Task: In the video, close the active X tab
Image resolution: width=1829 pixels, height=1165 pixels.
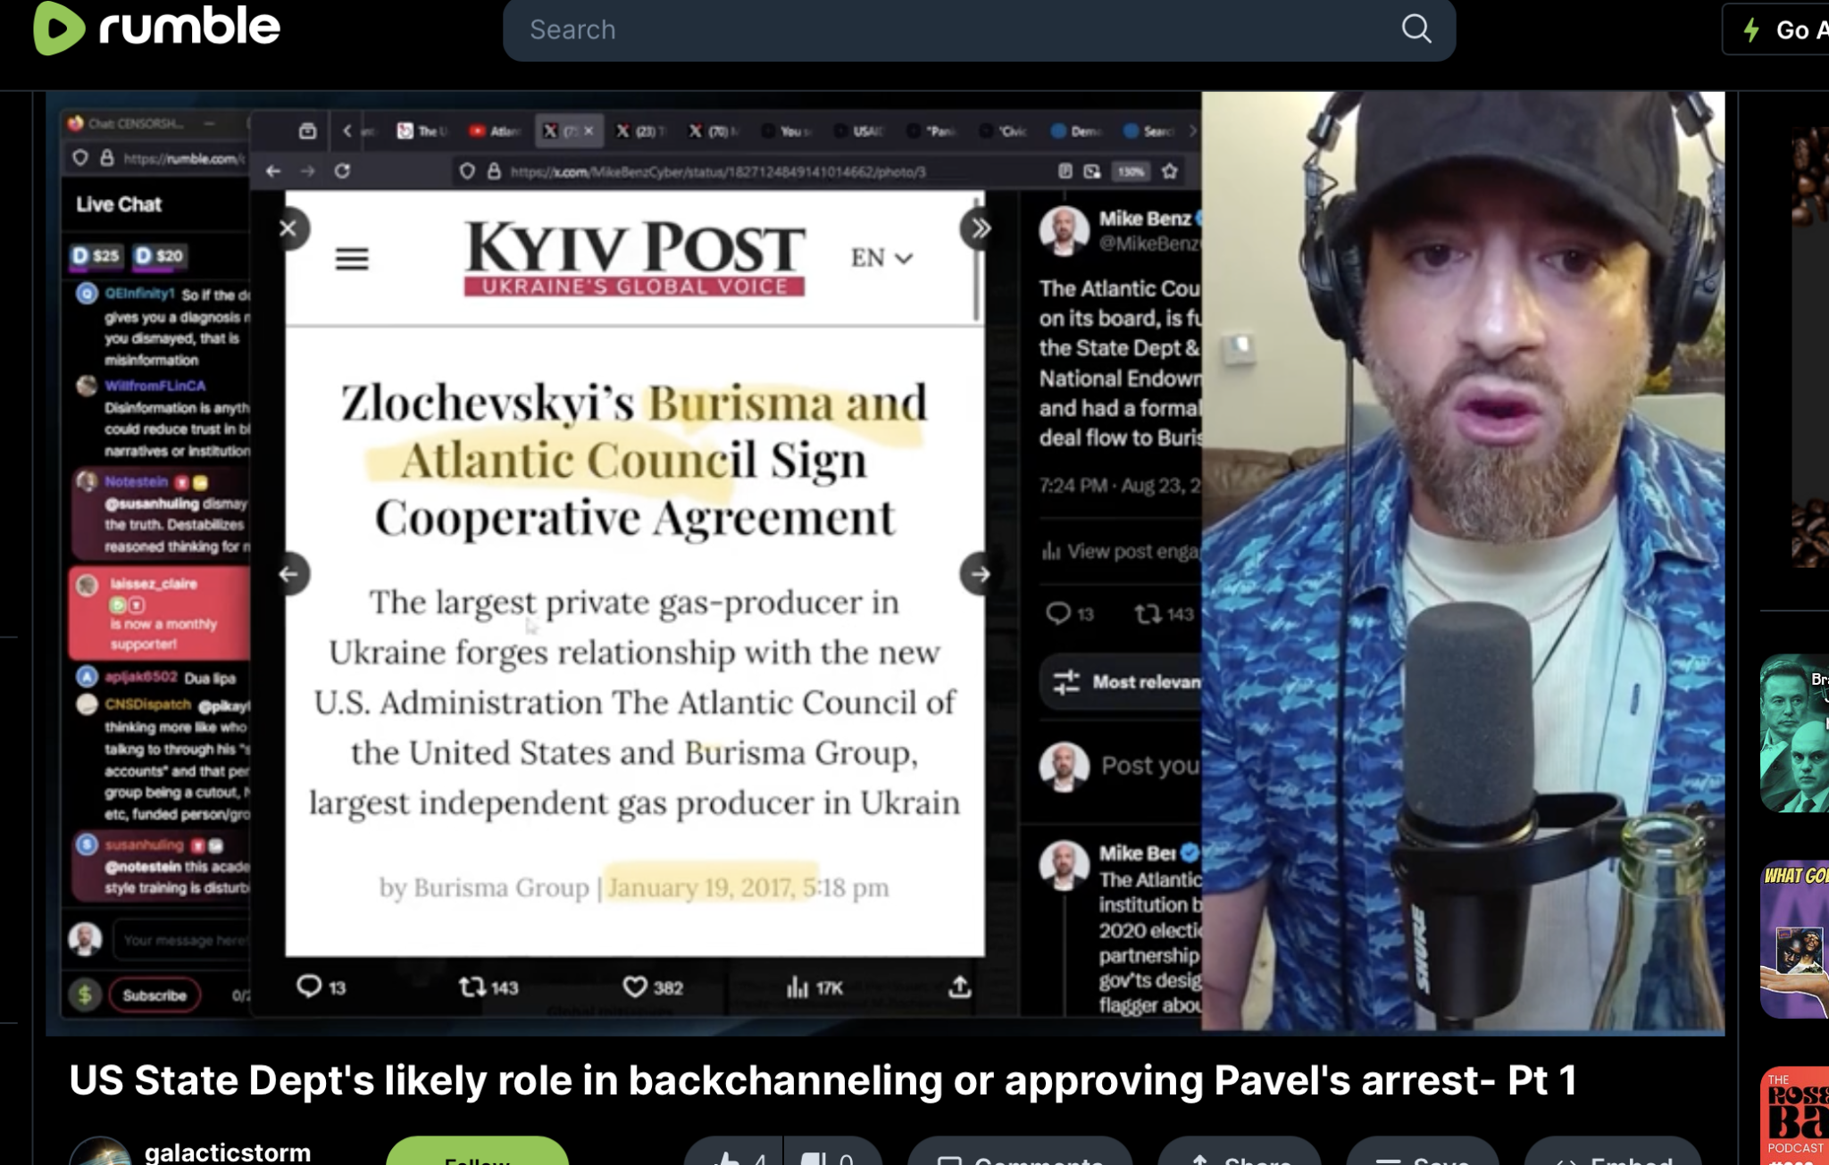Action: [x=589, y=131]
